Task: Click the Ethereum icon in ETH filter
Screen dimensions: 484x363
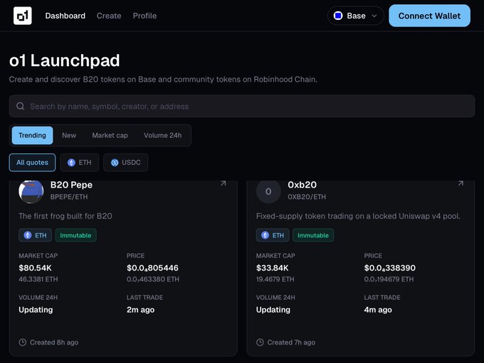Action: click(x=71, y=163)
